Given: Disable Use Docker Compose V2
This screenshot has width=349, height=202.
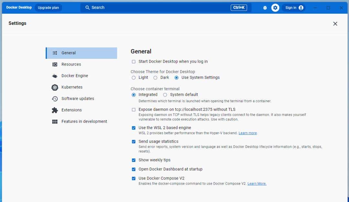Looking at the screenshot, I should click(133, 178).
